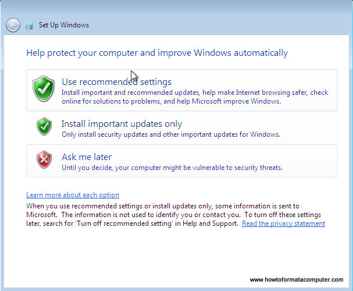Open Learn more about each option link
This screenshot has height=291, width=353.
(x=73, y=195)
